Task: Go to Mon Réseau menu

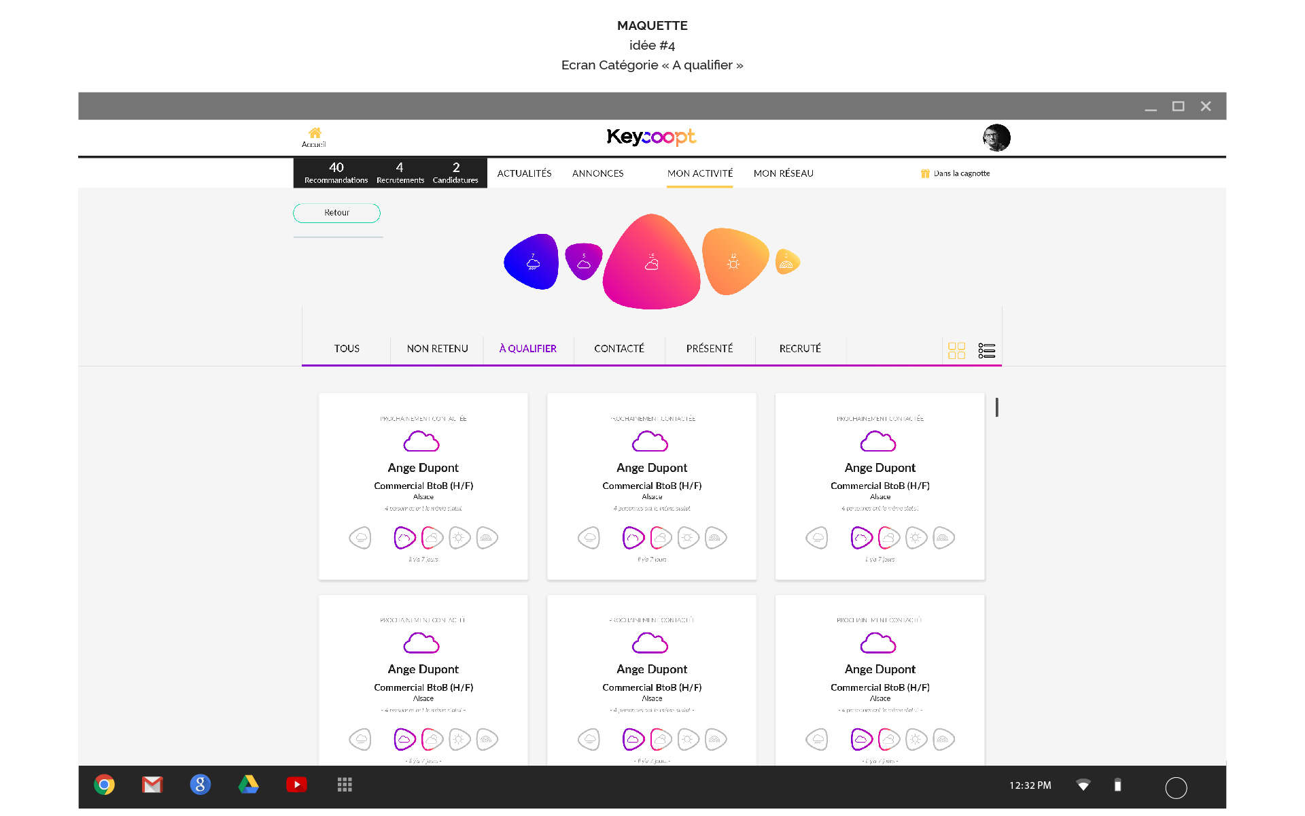Action: click(x=783, y=173)
